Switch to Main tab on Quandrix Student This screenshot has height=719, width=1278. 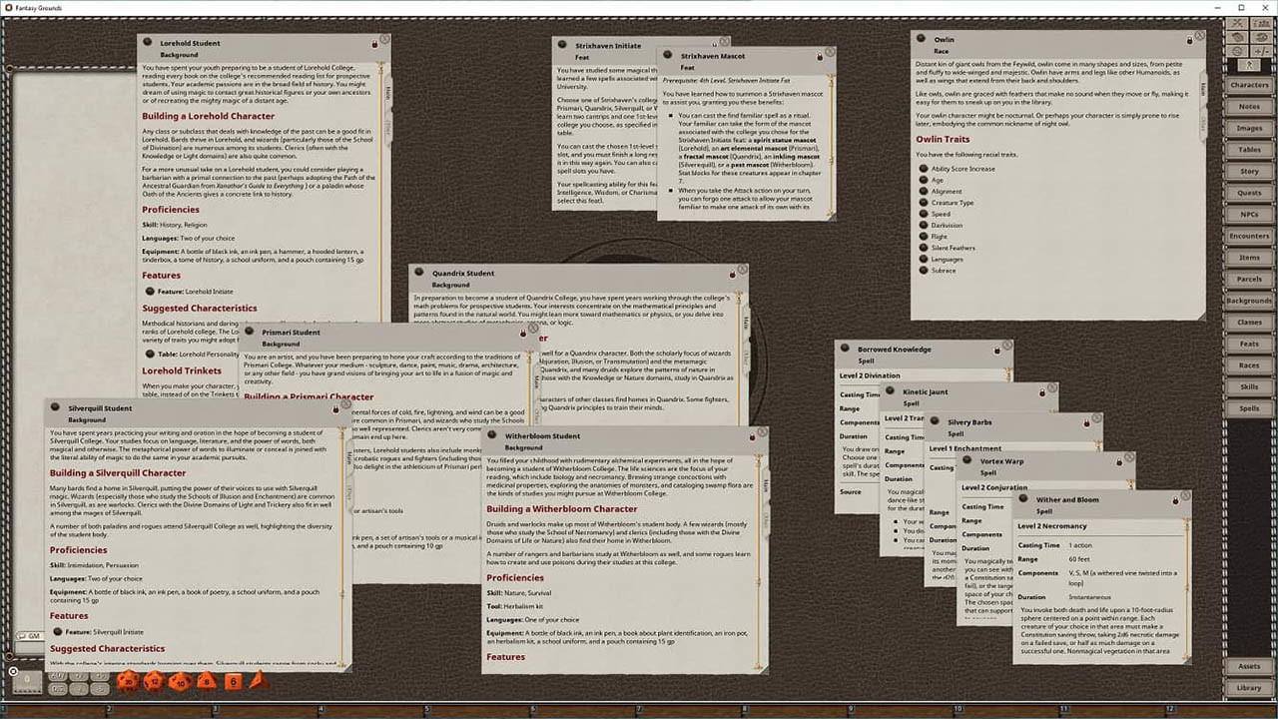pos(744,322)
